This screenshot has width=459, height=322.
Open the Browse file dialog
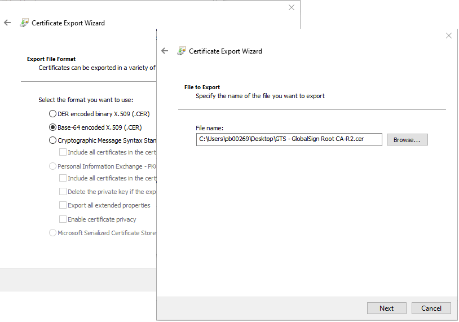(407, 139)
